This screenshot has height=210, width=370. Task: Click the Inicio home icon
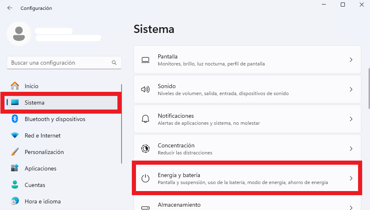point(15,86)
